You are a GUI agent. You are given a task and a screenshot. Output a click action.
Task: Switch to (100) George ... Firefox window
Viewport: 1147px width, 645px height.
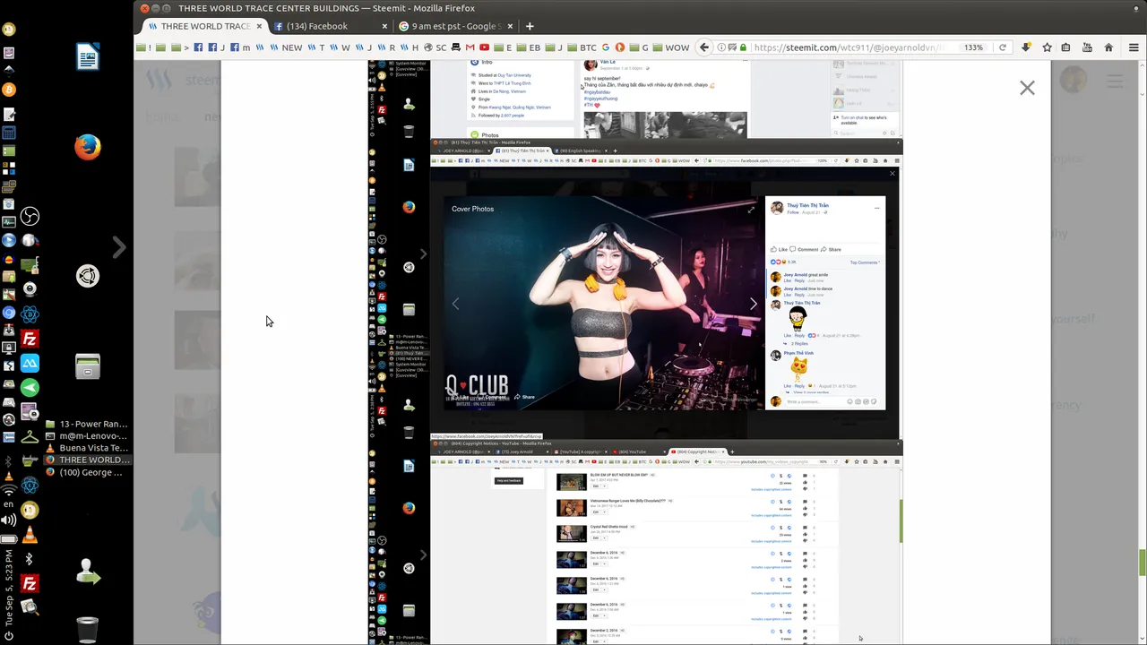point(87,472)
